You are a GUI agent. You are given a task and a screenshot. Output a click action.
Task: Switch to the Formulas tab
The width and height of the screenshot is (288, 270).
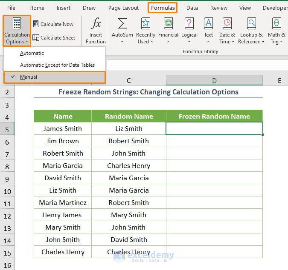(x=163, y=8)
